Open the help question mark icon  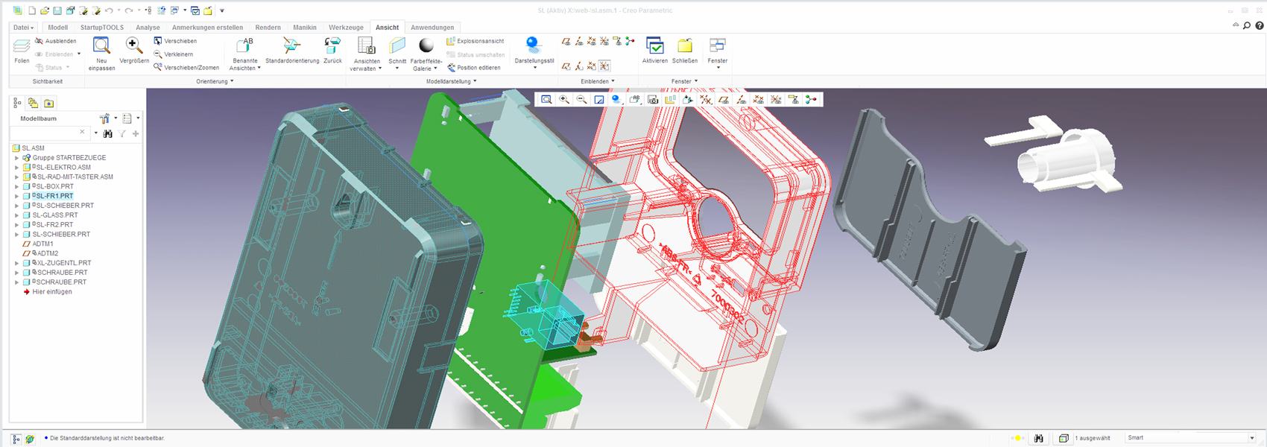click(x=1260, y=26)
